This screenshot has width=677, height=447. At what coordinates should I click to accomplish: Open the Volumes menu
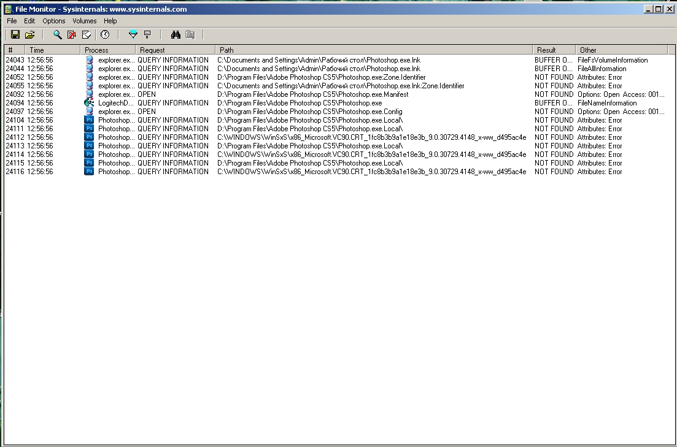84,21
